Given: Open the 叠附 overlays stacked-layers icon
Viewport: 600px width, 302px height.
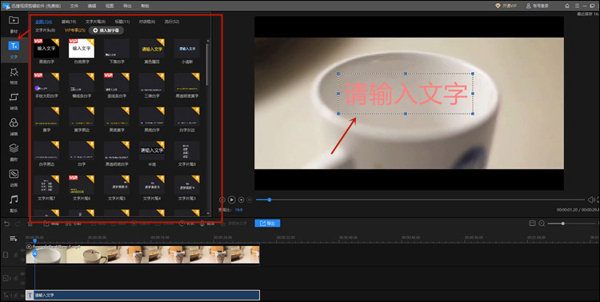Looking at the screenshot, I should point(14,148).
